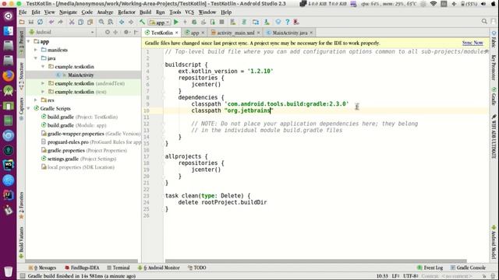Collapse the app root node
The width and height of the screenshot is (499, 280).
[x=29, y=41]
